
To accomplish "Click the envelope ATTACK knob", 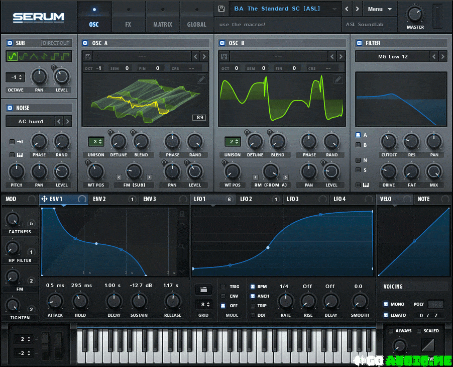I will (x=55, y=301).
